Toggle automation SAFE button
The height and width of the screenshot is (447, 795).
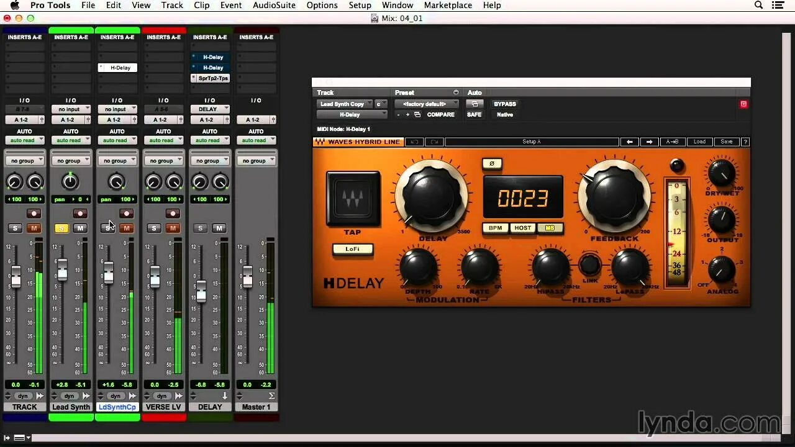click(475, 114)
